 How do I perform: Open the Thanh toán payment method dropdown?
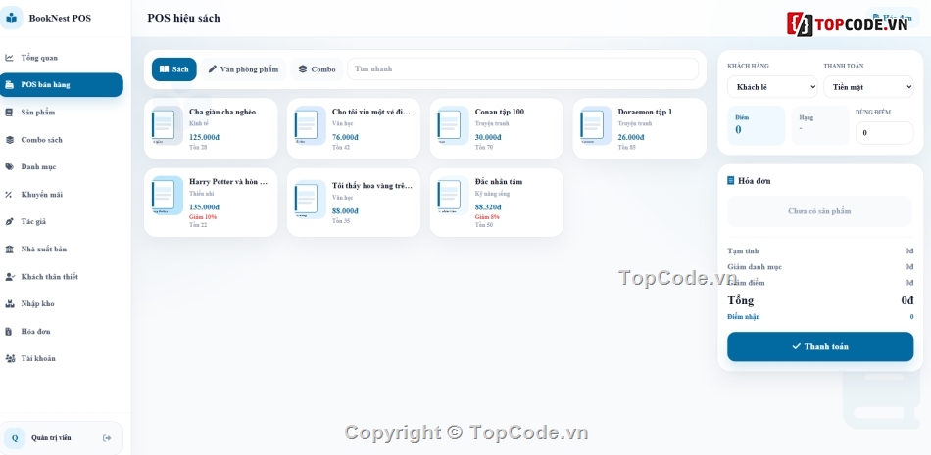tap(868, 87)
